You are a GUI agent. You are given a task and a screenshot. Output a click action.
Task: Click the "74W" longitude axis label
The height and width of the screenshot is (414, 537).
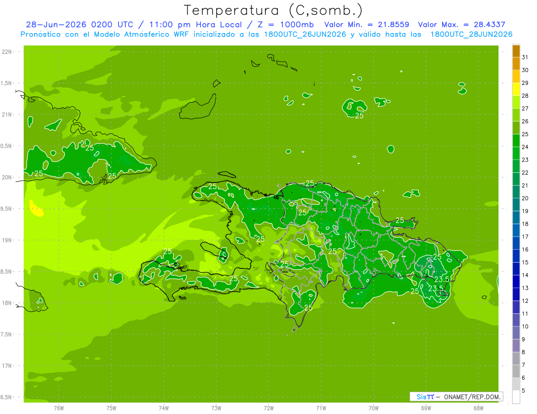(164, 408)
